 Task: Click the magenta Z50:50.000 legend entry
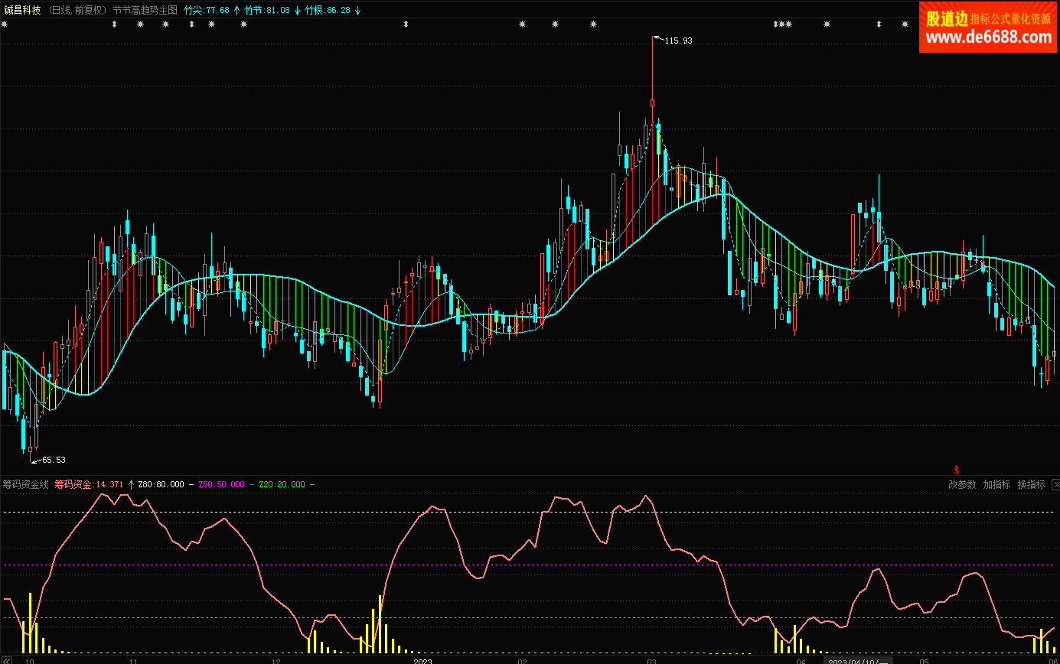tap(222, 484)
